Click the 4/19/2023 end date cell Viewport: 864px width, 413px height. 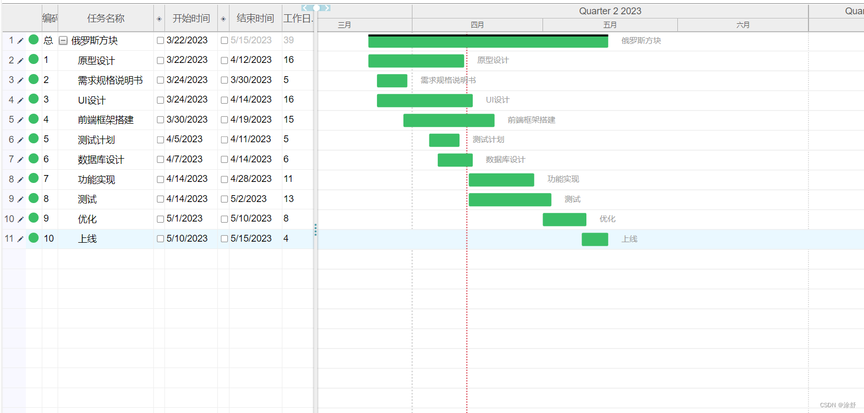coord(251,120)
